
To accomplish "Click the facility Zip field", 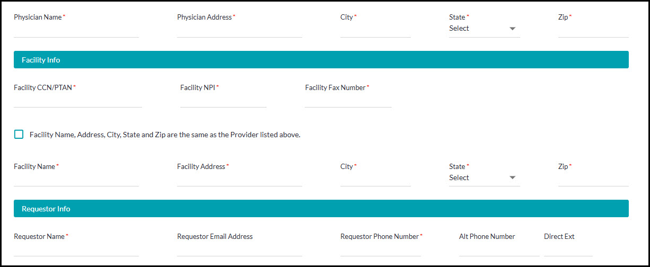I will [593, 179].
